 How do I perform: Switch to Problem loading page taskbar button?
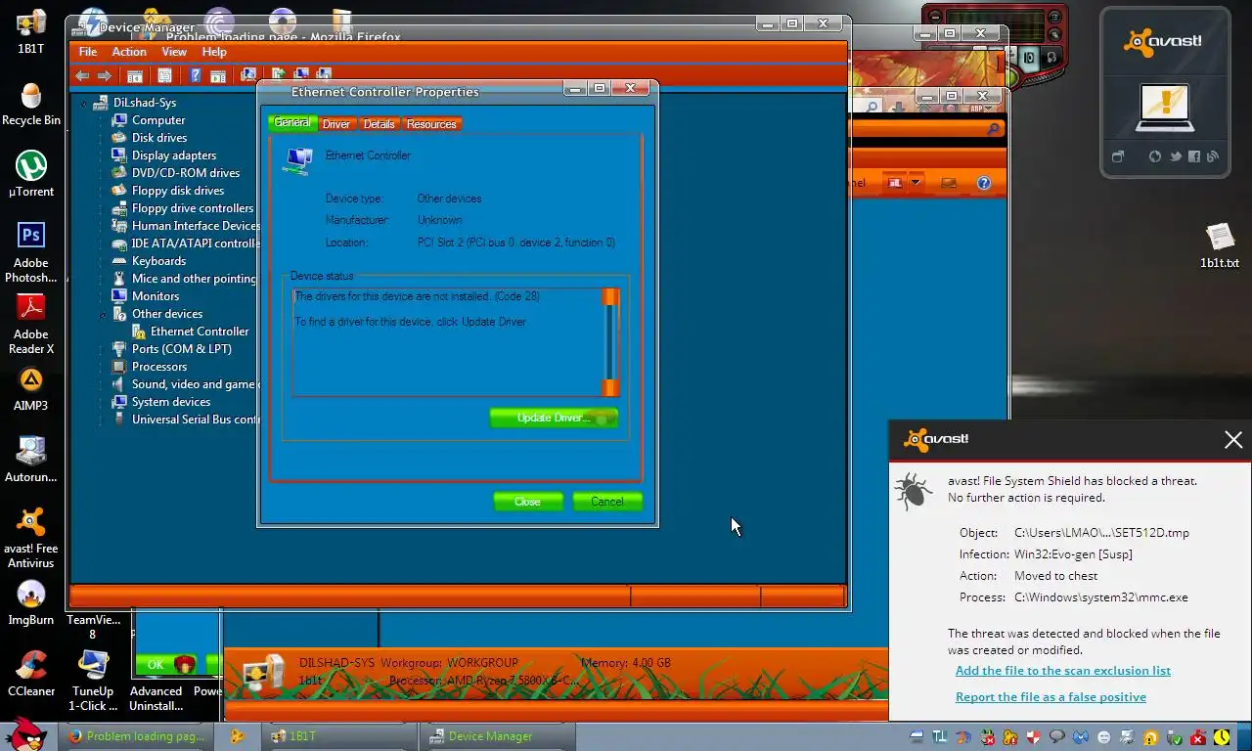[138, 736]
